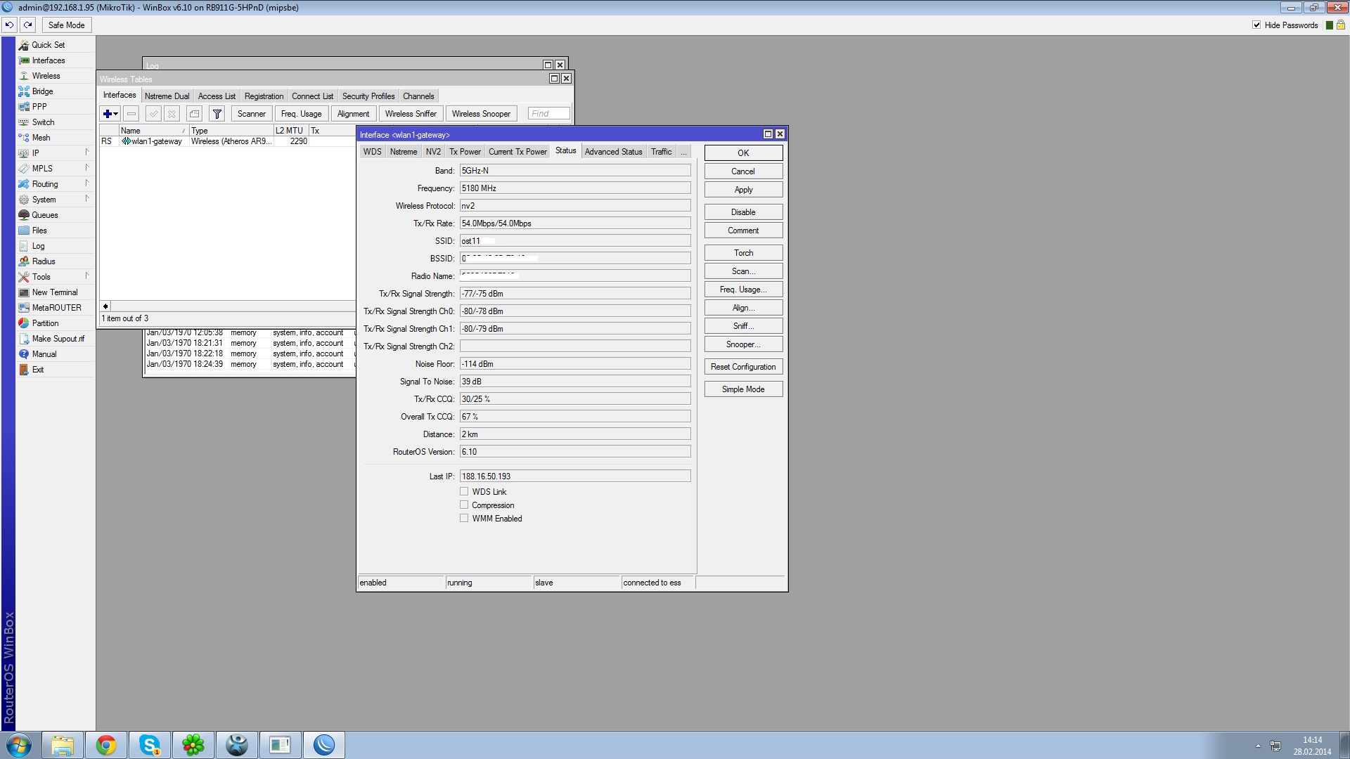
Task: Click the Windows Start button
Action: [19, 745]
